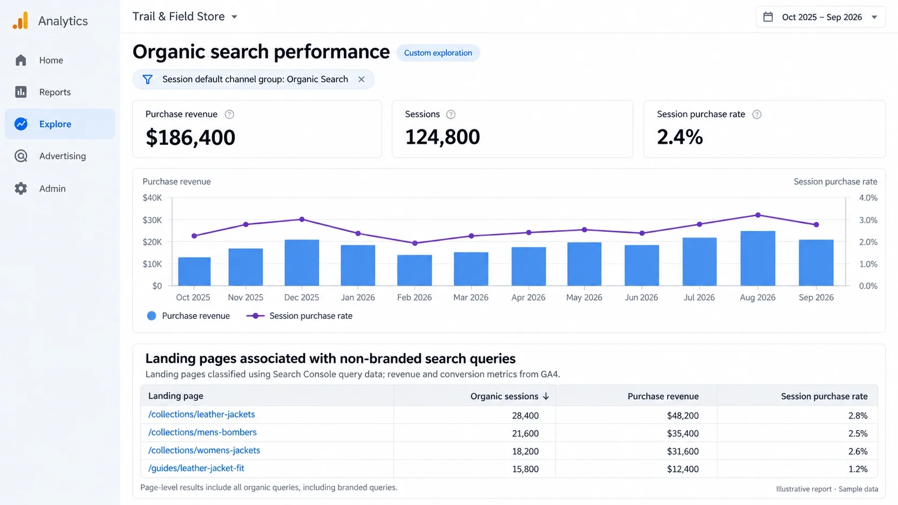The height and width of the screenshot is (505, 898).
Task: Click the Feb 2026 purchase rate point
Action: 415,243
